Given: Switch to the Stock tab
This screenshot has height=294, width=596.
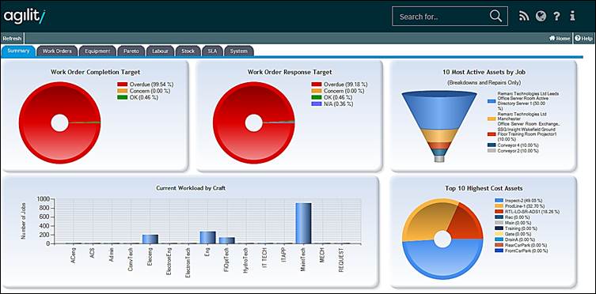Looking at the screenshot, I should [188, 51].
